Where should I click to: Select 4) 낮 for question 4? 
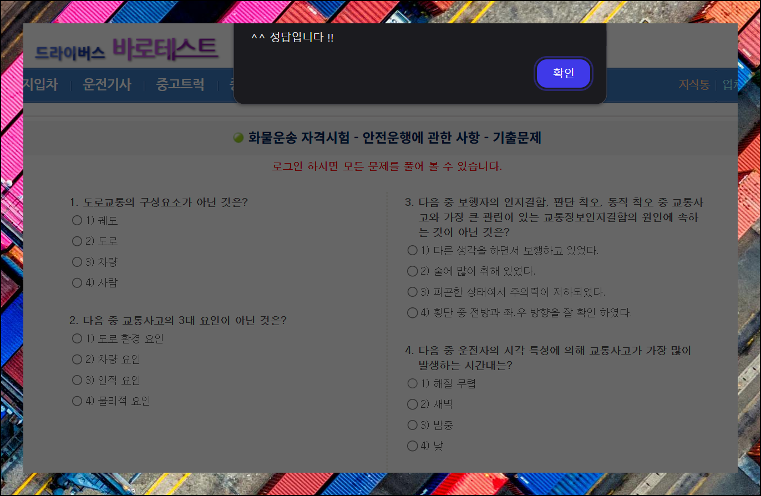click(x=412, y=446)
